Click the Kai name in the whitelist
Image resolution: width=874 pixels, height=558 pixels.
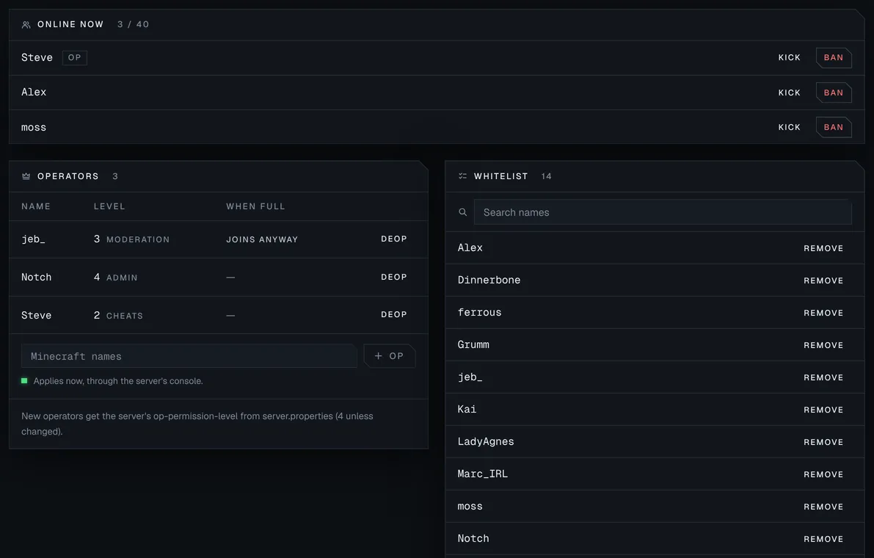[x=467, y=409]
